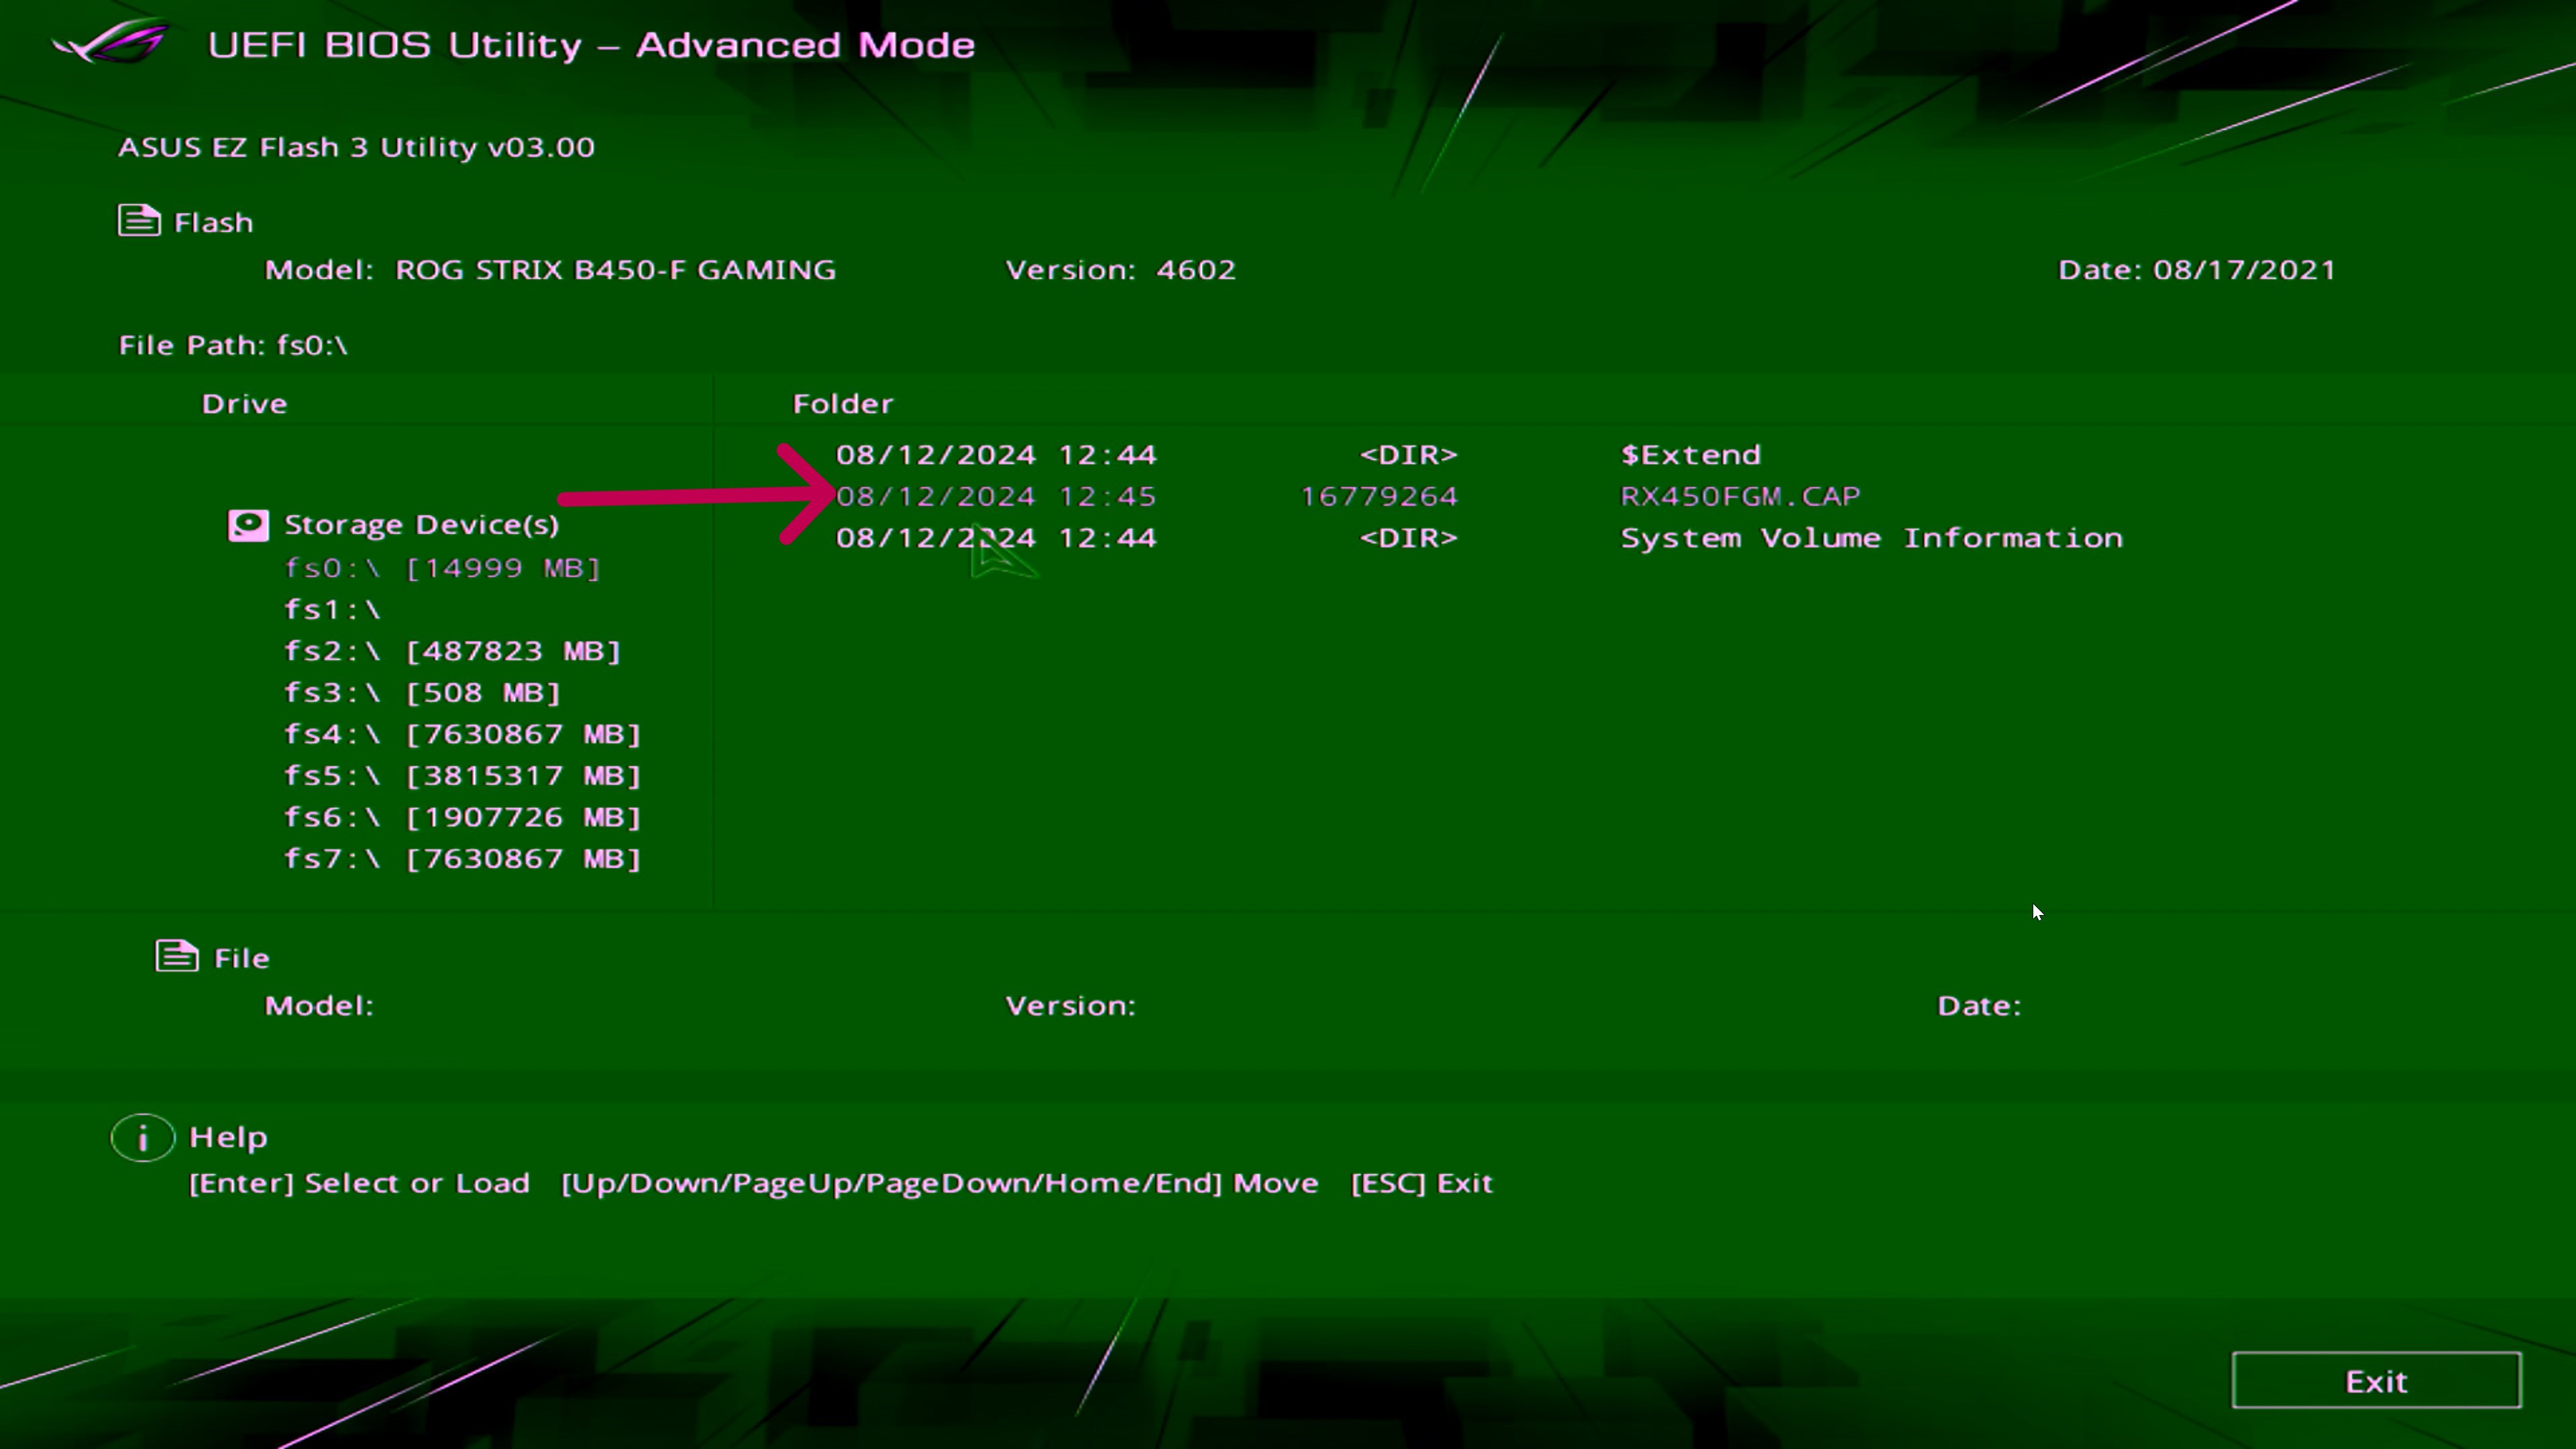2576x1449 pixels.
Task: Click the timestamp 08/12/2024 12:45
Action: point(996,497)
